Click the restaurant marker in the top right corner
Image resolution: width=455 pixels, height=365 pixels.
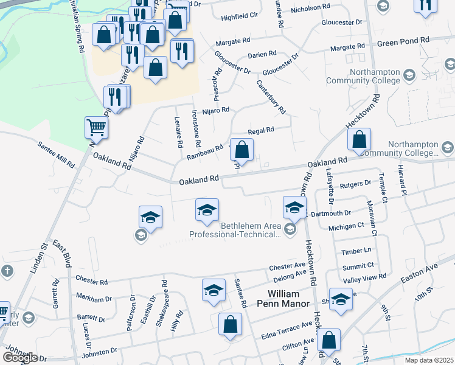425,7
